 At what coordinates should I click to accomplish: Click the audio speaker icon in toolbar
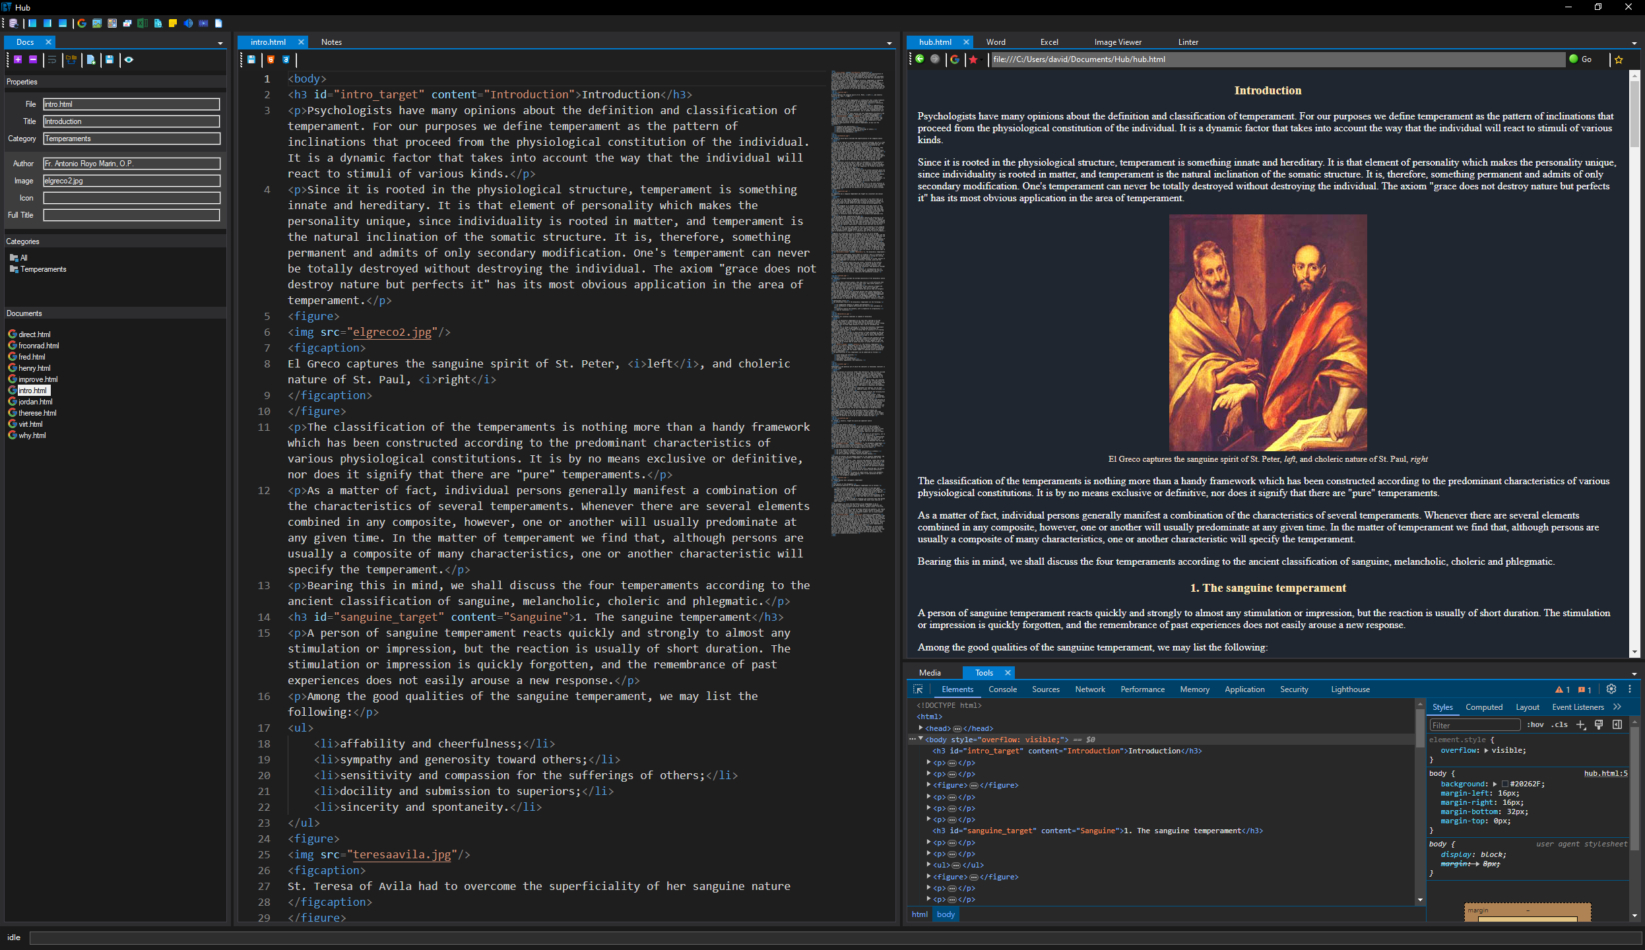[x=189, y=23]
